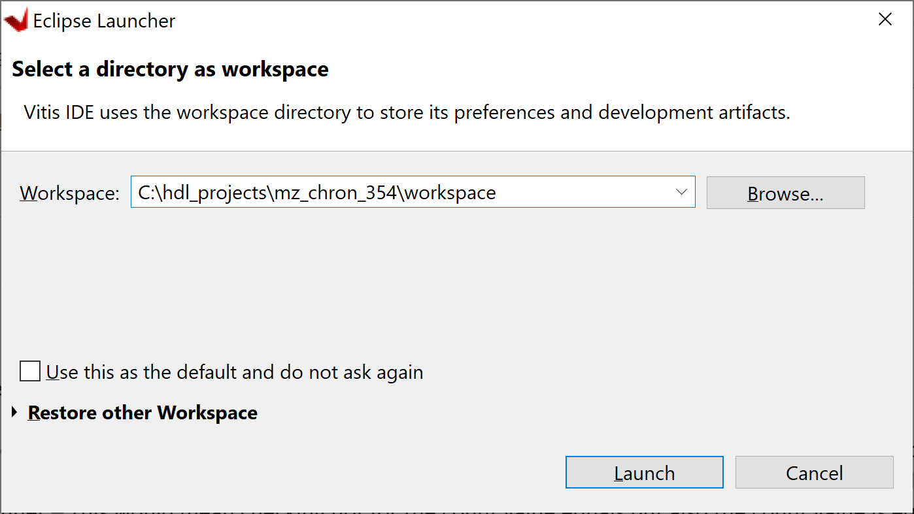Click the Eclipse Launcher title bar icon
The image size is (914, 514).
(x=14, y=20)
